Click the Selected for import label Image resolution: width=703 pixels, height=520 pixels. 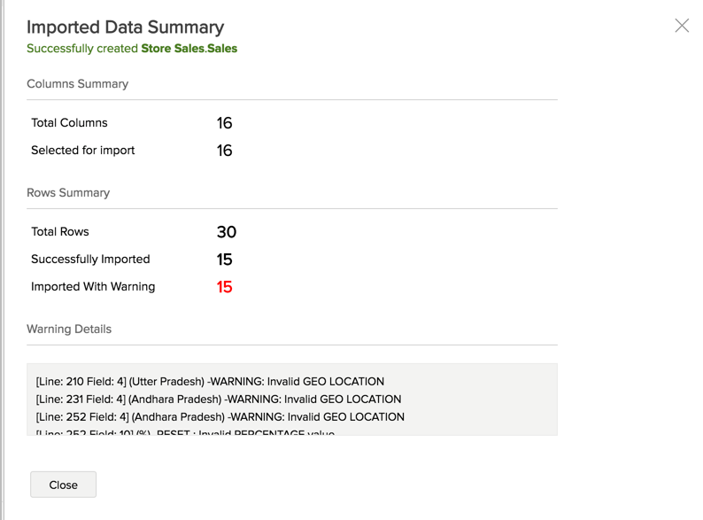[83, 151]
